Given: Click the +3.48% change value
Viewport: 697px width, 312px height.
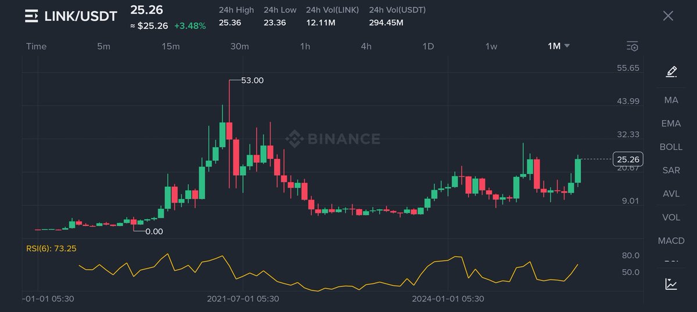Looking at the screenshot, I should [x=190, y=26].
